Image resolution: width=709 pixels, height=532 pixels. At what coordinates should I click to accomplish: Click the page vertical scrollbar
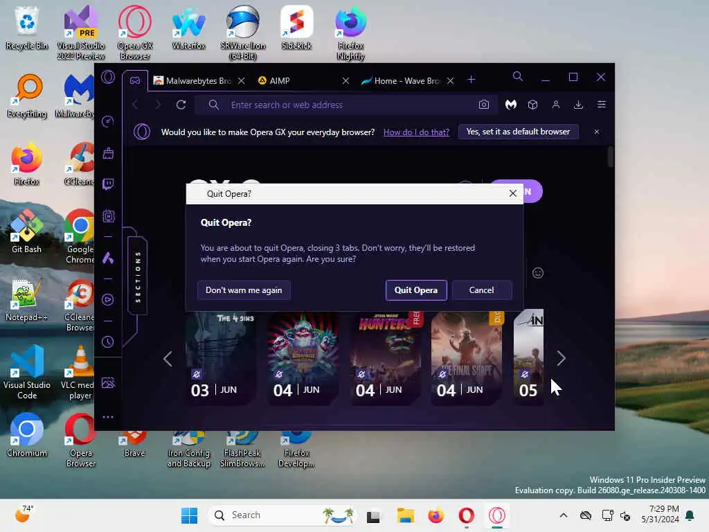pos(611,157)
